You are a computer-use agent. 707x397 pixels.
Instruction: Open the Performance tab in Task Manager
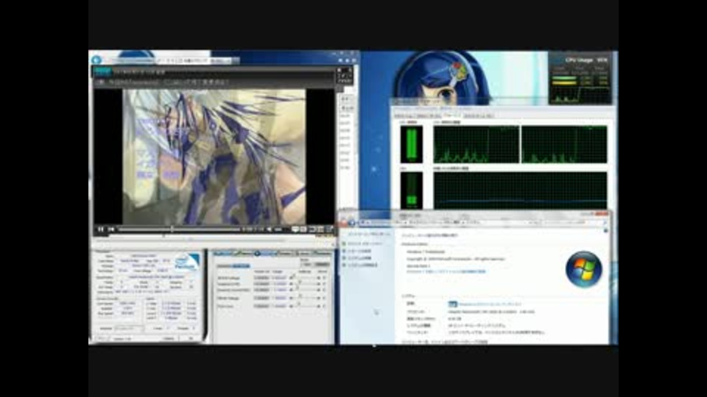point(451,115)
